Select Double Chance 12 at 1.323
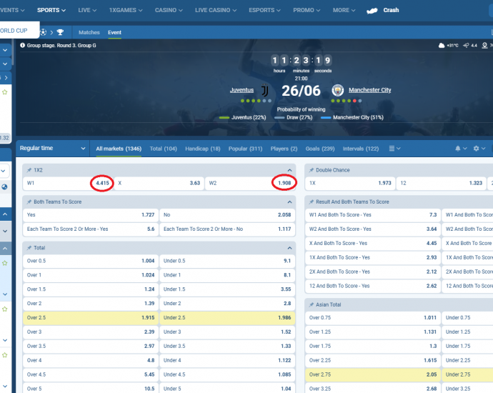493x393 pixels. 441,183
